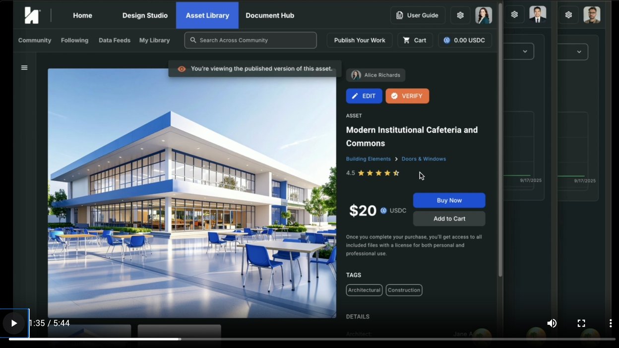
Task: Click the 0.00 USDC balance button
Action: tap(465, 40)
